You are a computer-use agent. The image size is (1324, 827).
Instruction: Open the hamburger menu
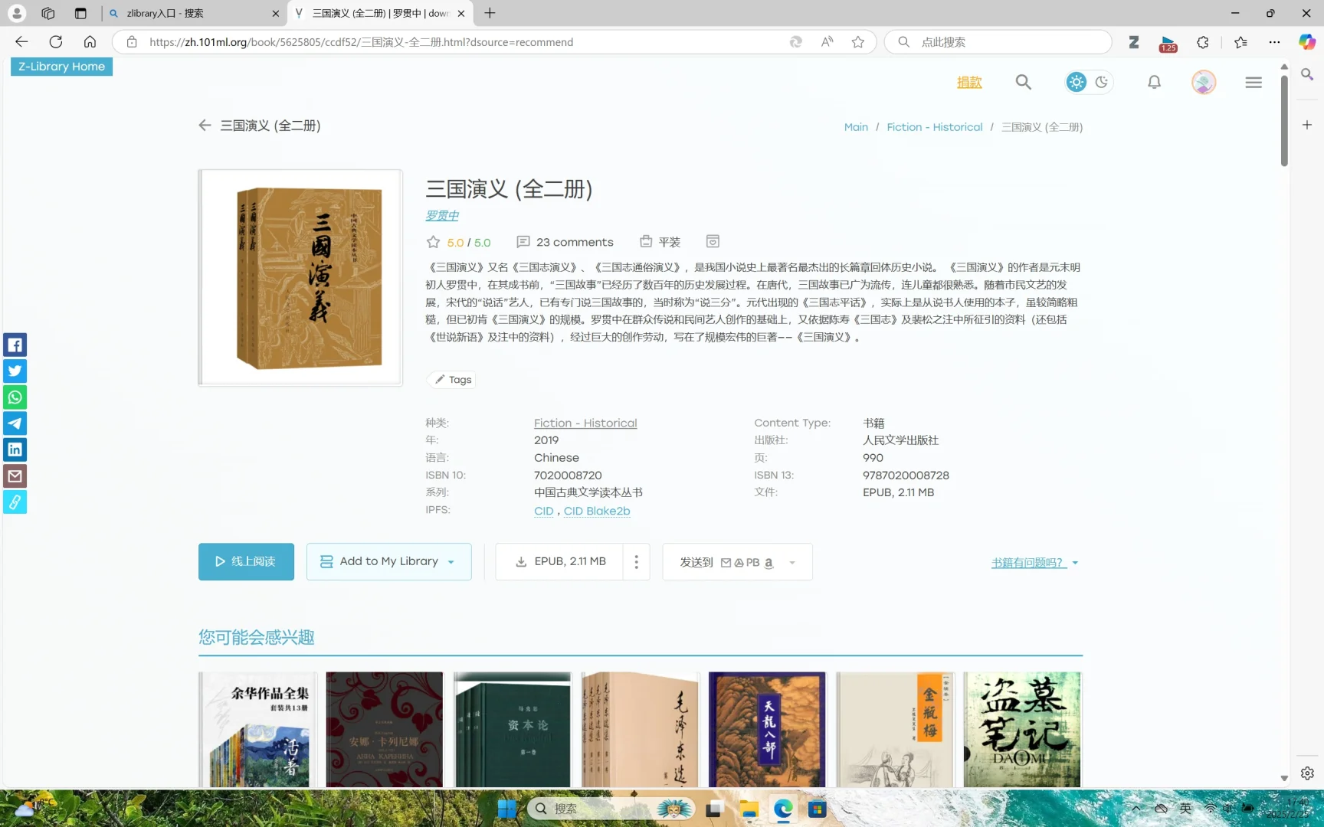pos(1254,82)
